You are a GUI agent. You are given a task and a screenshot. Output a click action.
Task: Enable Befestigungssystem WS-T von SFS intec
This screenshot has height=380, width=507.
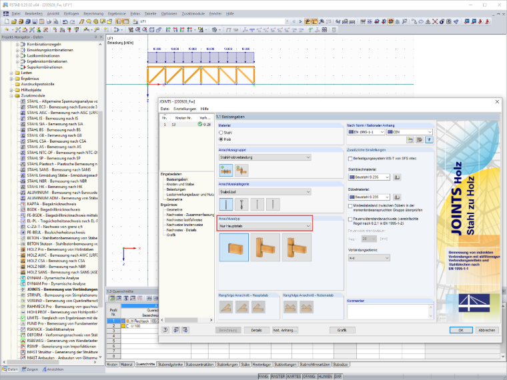point(350,159)
